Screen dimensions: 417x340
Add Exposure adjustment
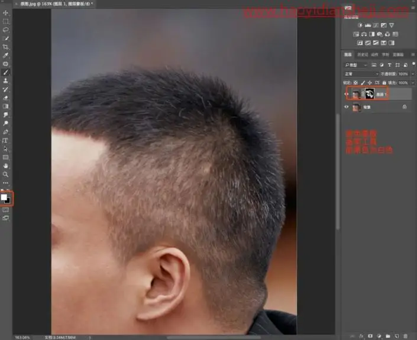[383, 25]
